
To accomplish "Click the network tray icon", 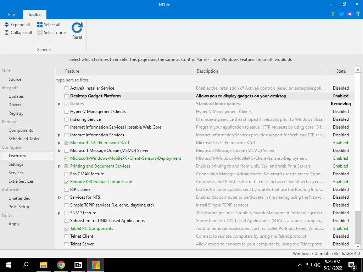I will pyautogui.click(x=309, y=265).
